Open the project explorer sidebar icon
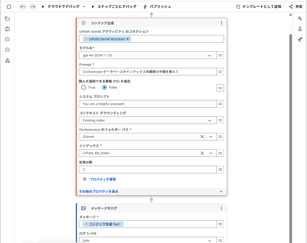Viewport: 307px width, 243px height. pos(7,19)
